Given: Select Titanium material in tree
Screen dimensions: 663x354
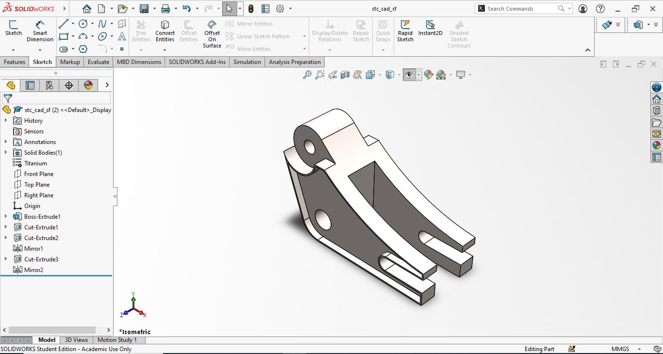Looking at the screenshot, I should 35,163.
